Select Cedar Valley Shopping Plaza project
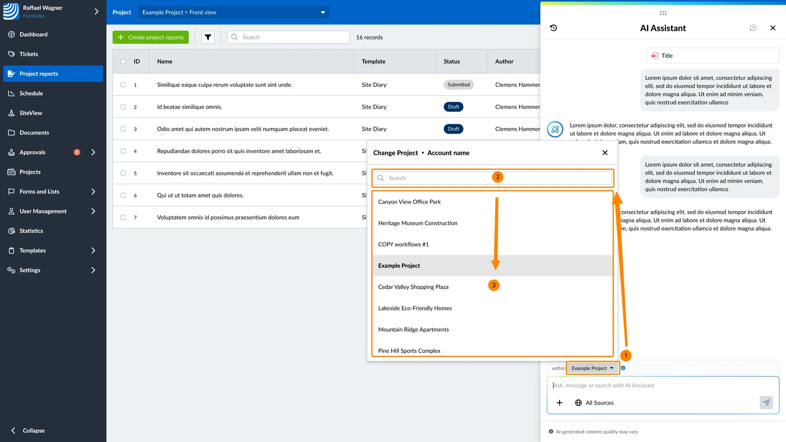This screenshot has height=442, width=786. 492,287
